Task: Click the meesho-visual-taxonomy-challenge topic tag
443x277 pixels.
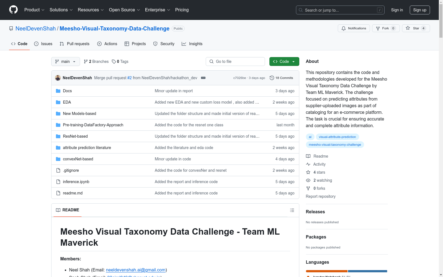Action: click(335, 145)
